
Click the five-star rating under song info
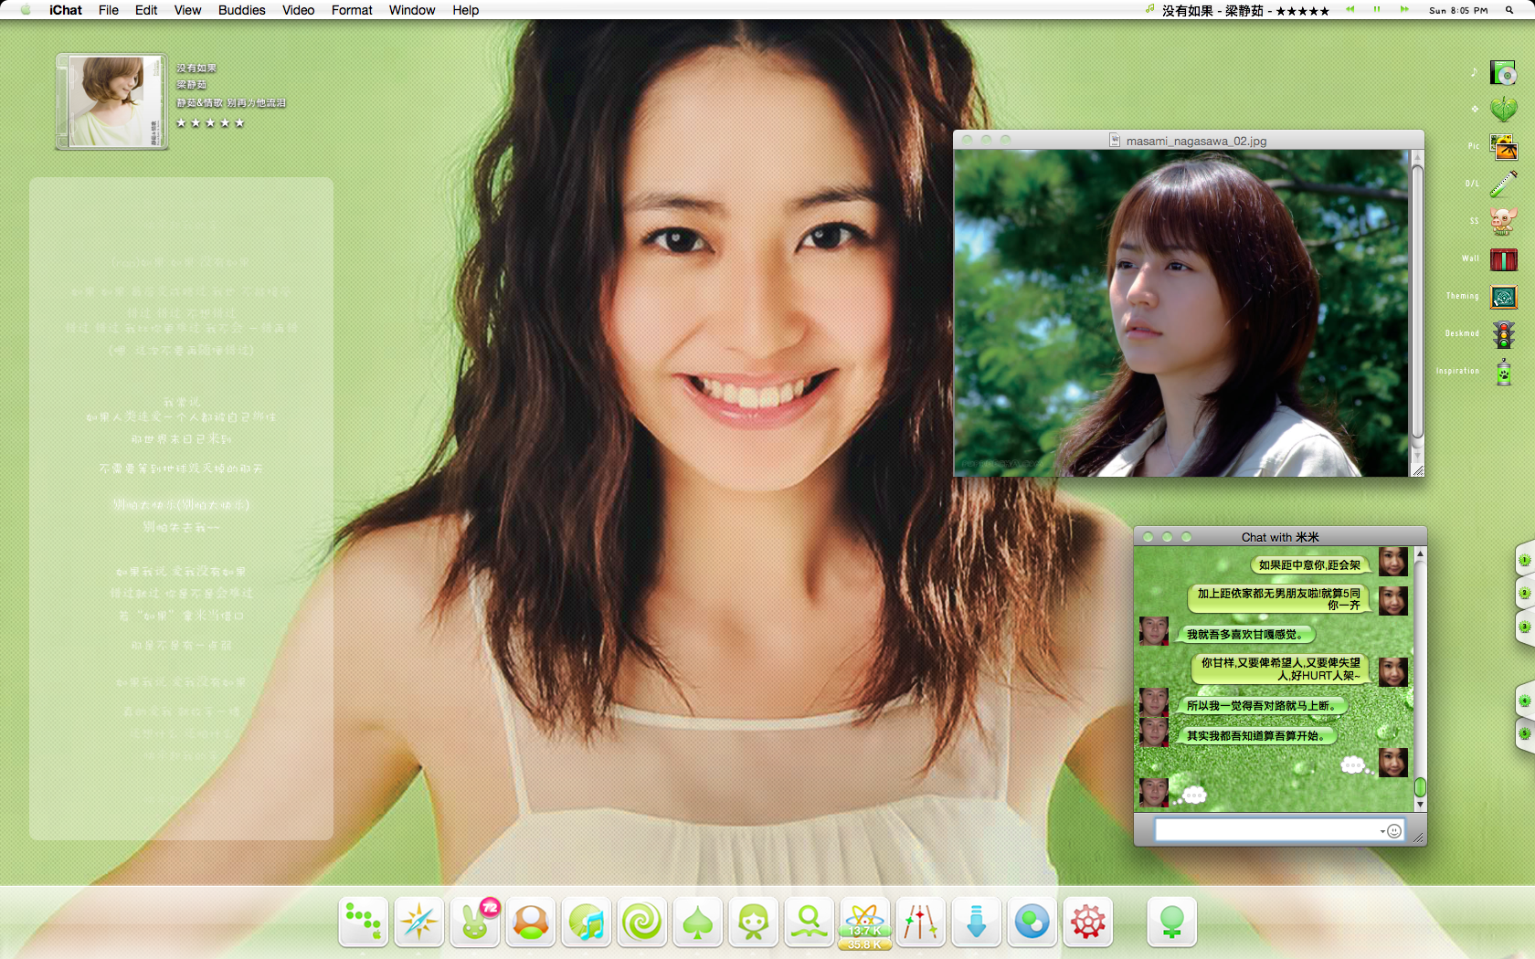click(x=210, y=122)
